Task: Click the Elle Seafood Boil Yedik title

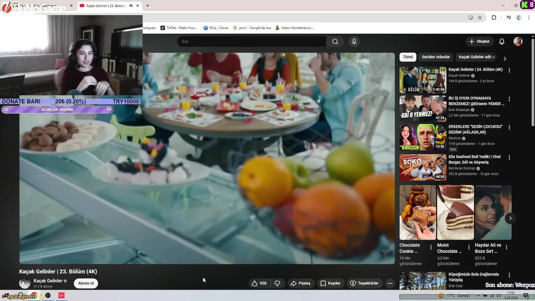Action: (474, 160)
